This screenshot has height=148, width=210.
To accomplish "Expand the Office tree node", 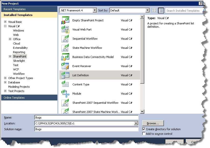I will tap(10, 39).
